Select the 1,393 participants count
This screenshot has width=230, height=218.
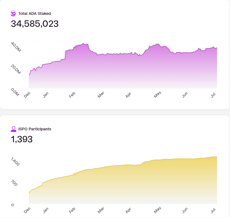click(22, 139)
